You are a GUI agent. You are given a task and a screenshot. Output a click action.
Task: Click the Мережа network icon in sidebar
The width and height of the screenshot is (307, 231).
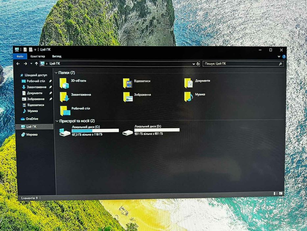click(x=23, y=135)
